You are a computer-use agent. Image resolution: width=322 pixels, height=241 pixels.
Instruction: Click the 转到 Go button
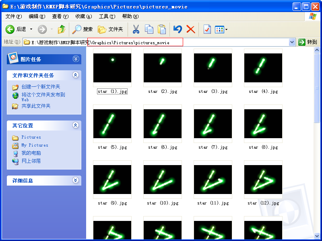click(x=308, y=42)
